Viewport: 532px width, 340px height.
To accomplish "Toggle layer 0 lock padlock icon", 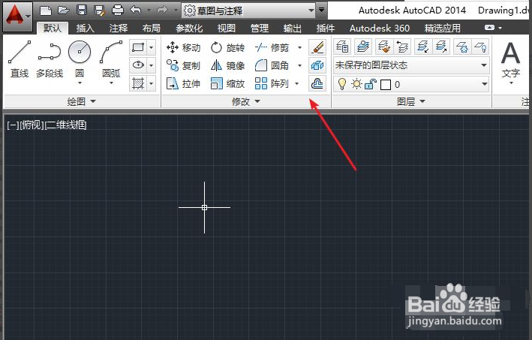I will point(371,84).
